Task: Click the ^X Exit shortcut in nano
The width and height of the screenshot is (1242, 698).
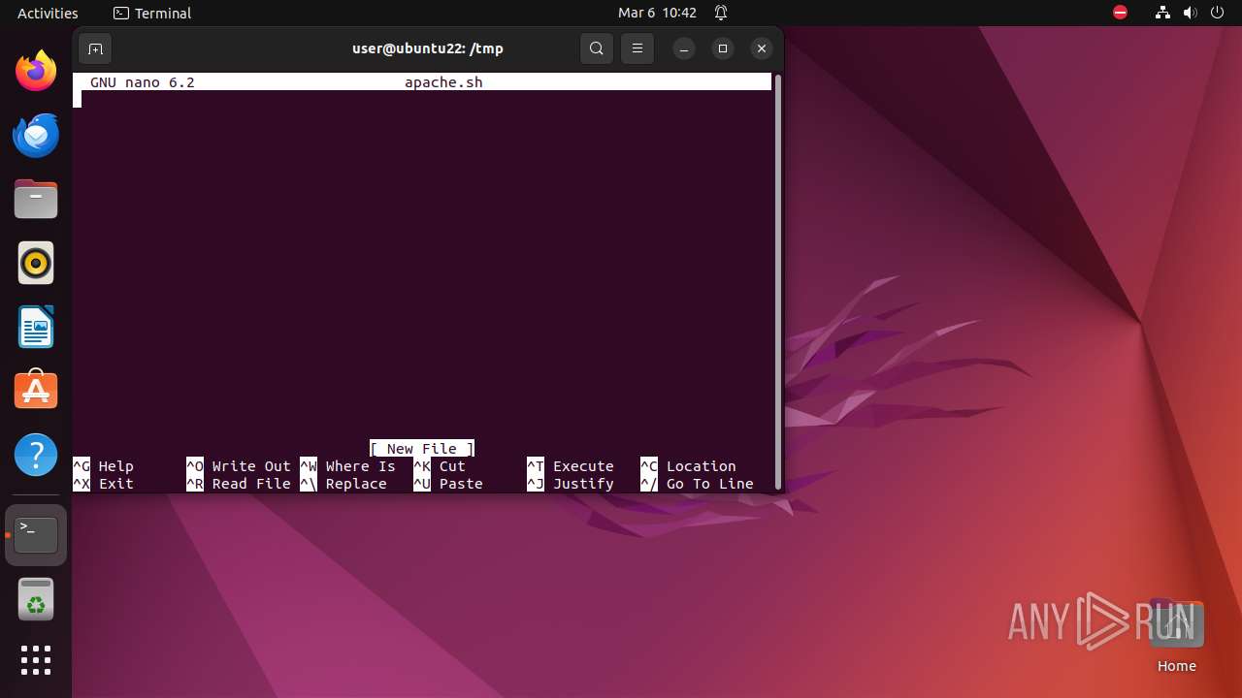Action: 103,484
